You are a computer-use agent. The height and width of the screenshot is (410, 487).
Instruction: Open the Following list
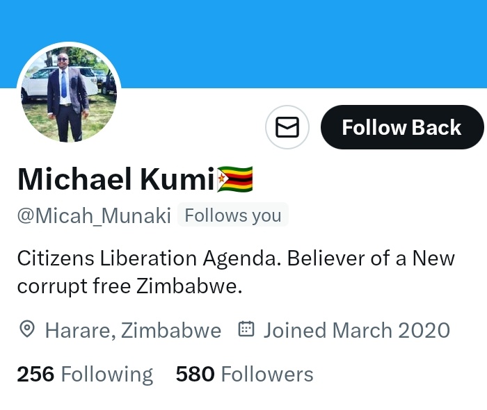[x=85, y=374]
